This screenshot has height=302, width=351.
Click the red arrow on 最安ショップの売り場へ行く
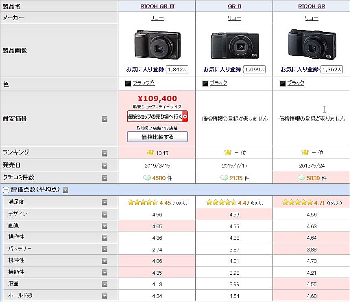tap(185, 117)
